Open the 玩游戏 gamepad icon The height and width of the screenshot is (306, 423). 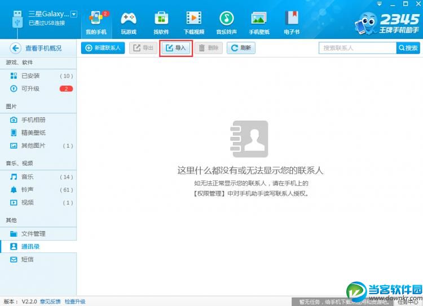(129, 18)
